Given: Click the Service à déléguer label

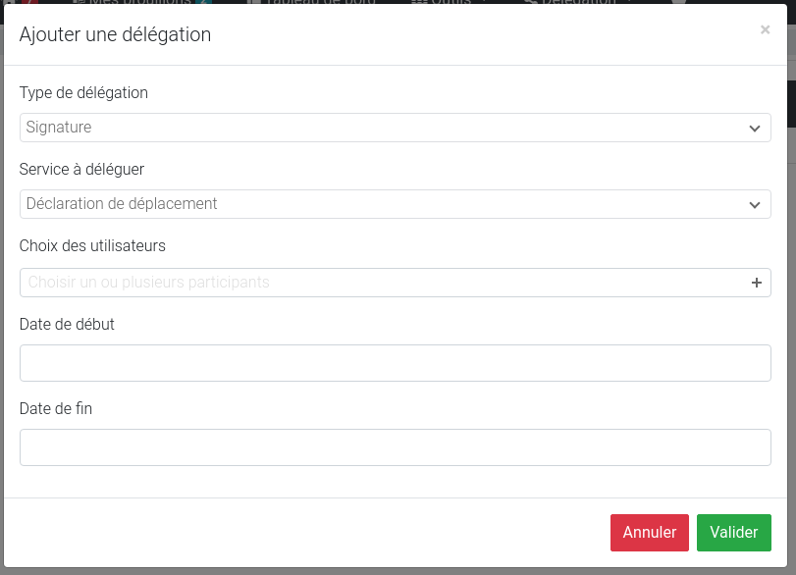Looking at the screenshot, I should click(81, 170).
